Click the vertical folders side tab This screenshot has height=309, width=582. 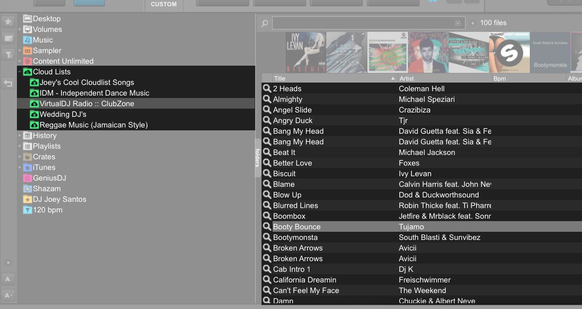[x=258, y=157]
